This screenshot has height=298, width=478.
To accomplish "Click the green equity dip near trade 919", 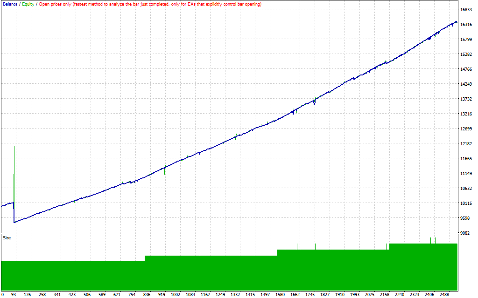I will (x=165, y=171).
